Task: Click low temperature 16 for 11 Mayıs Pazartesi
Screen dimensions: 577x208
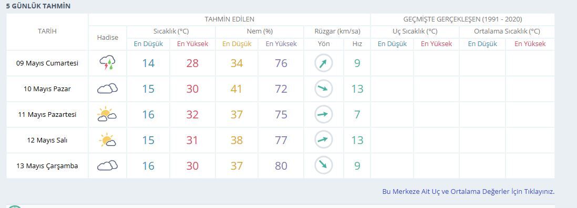Action: pyautogui.click(x=148, y=114)
